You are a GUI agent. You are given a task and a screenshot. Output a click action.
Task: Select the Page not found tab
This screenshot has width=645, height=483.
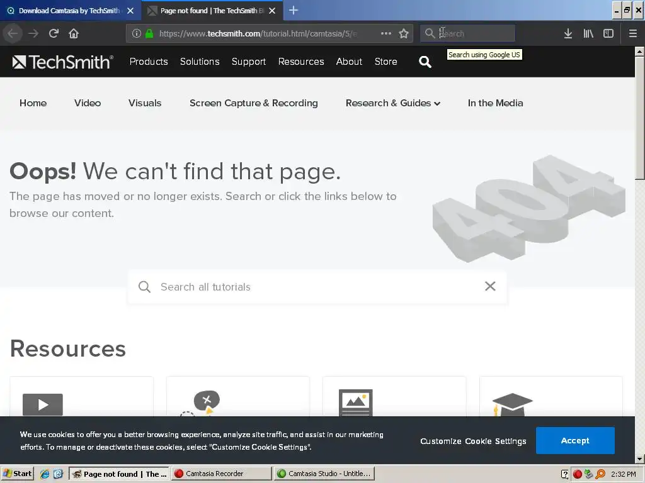(x=212, y=11)
